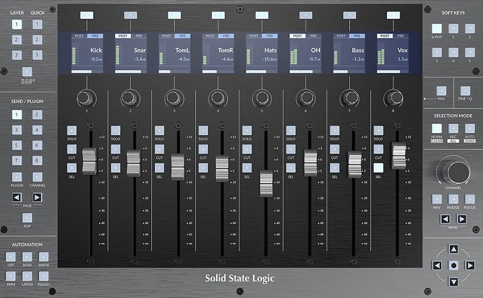
Task: Select Layer 1 button
Action: pyautogui.click(x=17, y=24)
